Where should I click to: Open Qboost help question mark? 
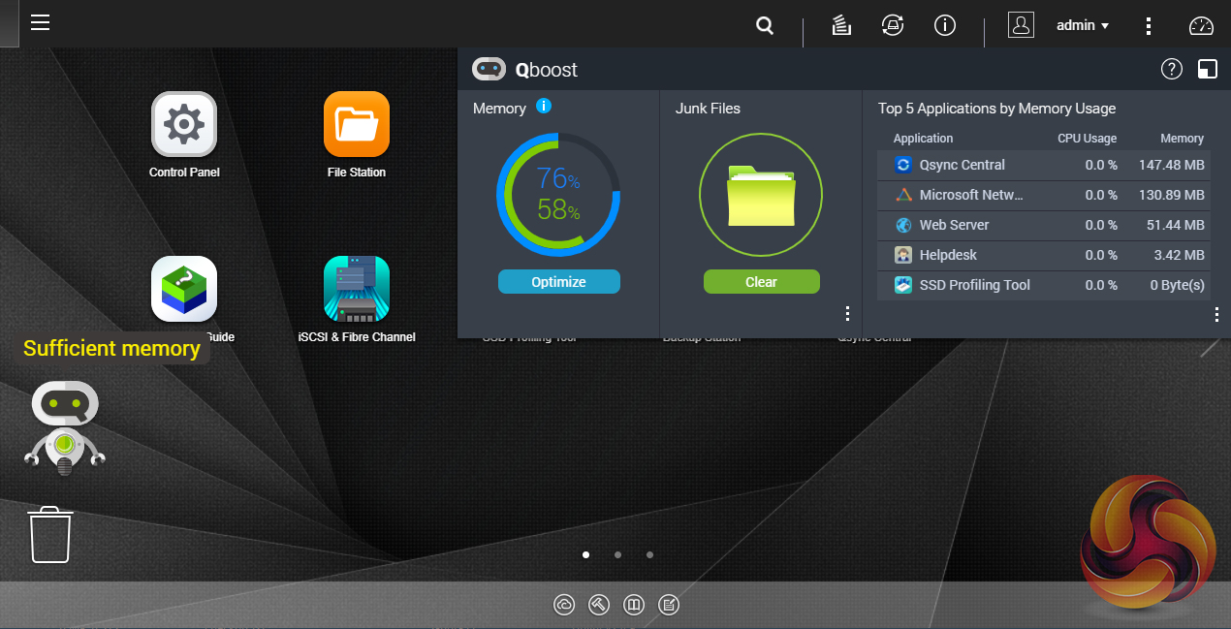[1172, 69]
